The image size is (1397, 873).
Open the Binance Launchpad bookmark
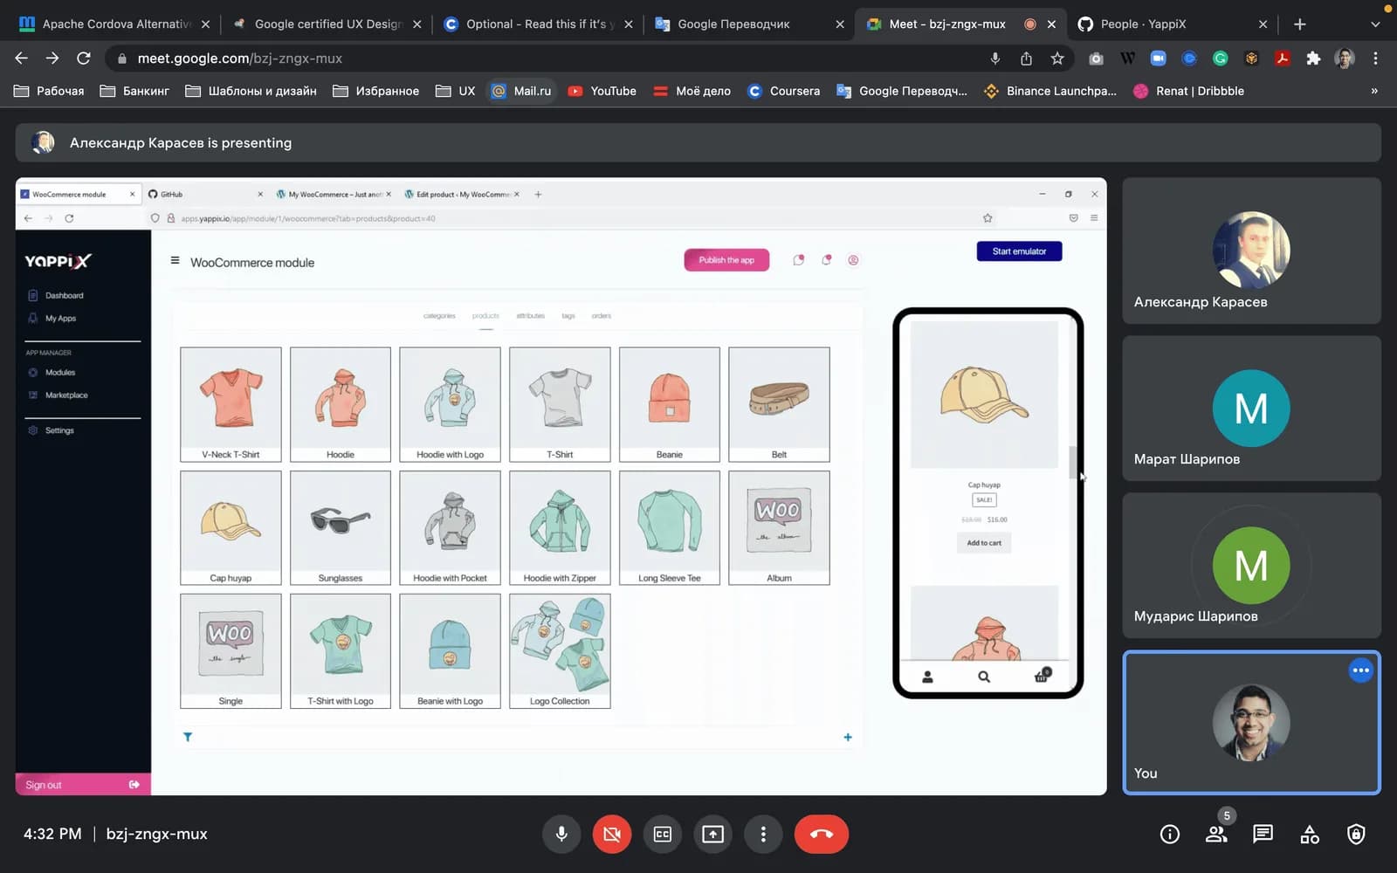1050,91
